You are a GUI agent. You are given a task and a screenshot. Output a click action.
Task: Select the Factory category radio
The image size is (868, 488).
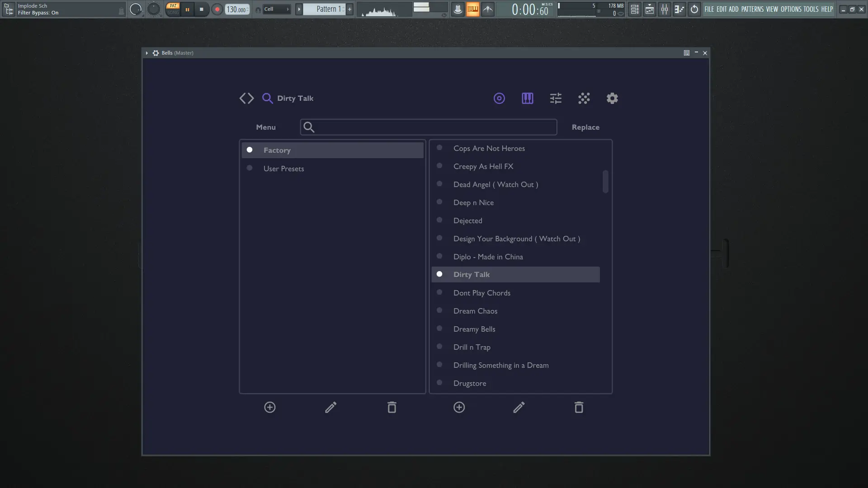(250, 150)
